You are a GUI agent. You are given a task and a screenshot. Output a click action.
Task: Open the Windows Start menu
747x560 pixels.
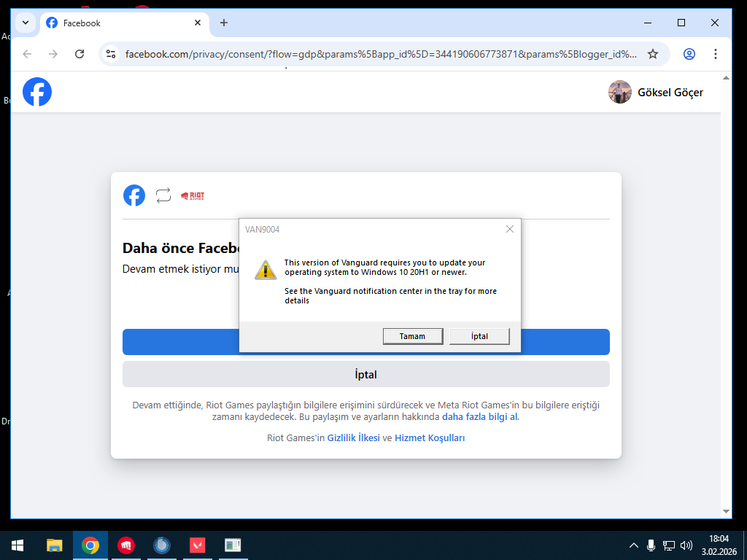(x=18, y=545)
